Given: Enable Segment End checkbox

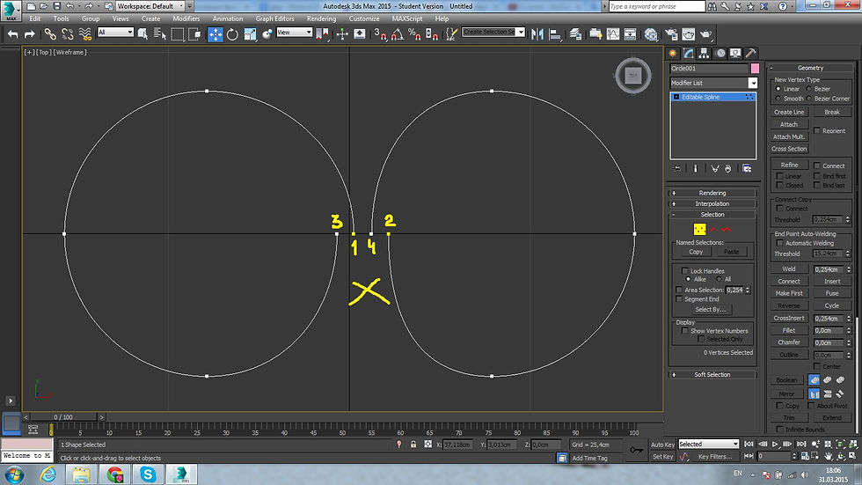Looking at the screenshot, I should (x=679, y=299).
